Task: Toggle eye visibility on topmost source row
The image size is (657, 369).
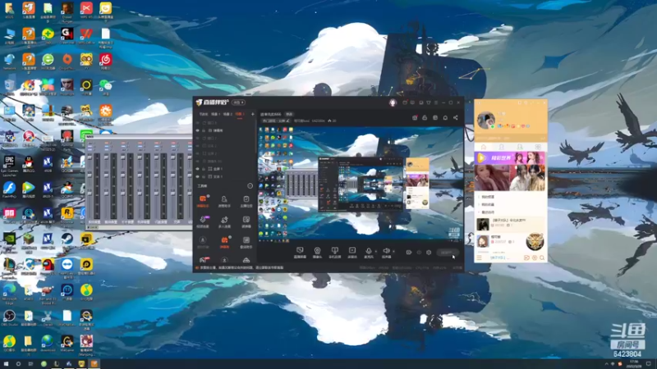Action: pos(198,123)
